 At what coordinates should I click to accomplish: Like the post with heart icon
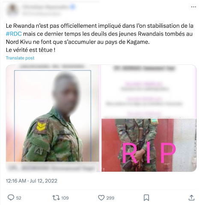(101, 198)
